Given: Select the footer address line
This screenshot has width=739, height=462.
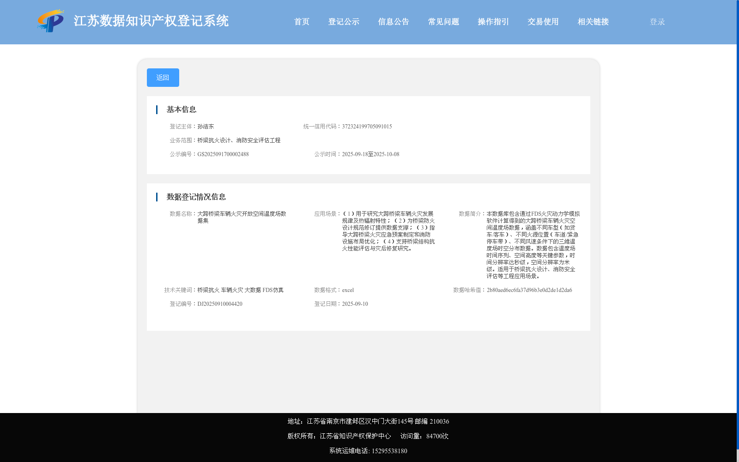Looking at the screenshot, I should coord(368,421).
